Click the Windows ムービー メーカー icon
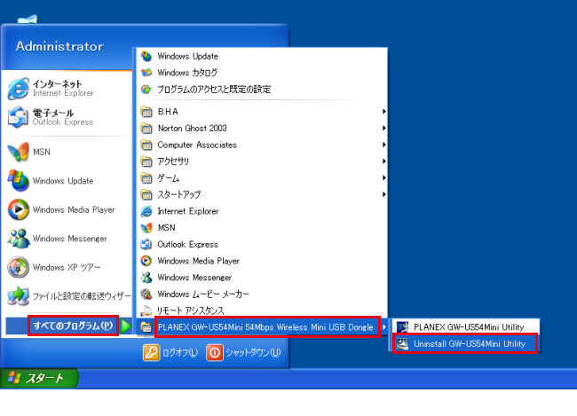 (146, 294)
